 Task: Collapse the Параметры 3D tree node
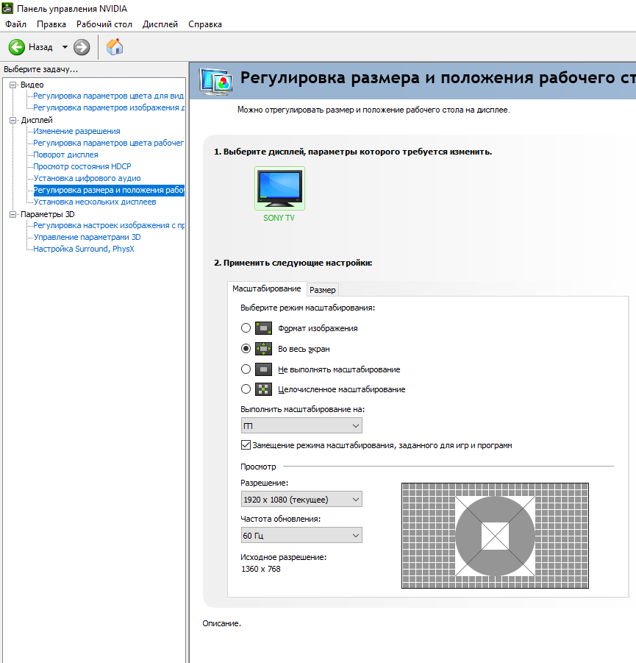pyautogui.click(x=13, y=214)
